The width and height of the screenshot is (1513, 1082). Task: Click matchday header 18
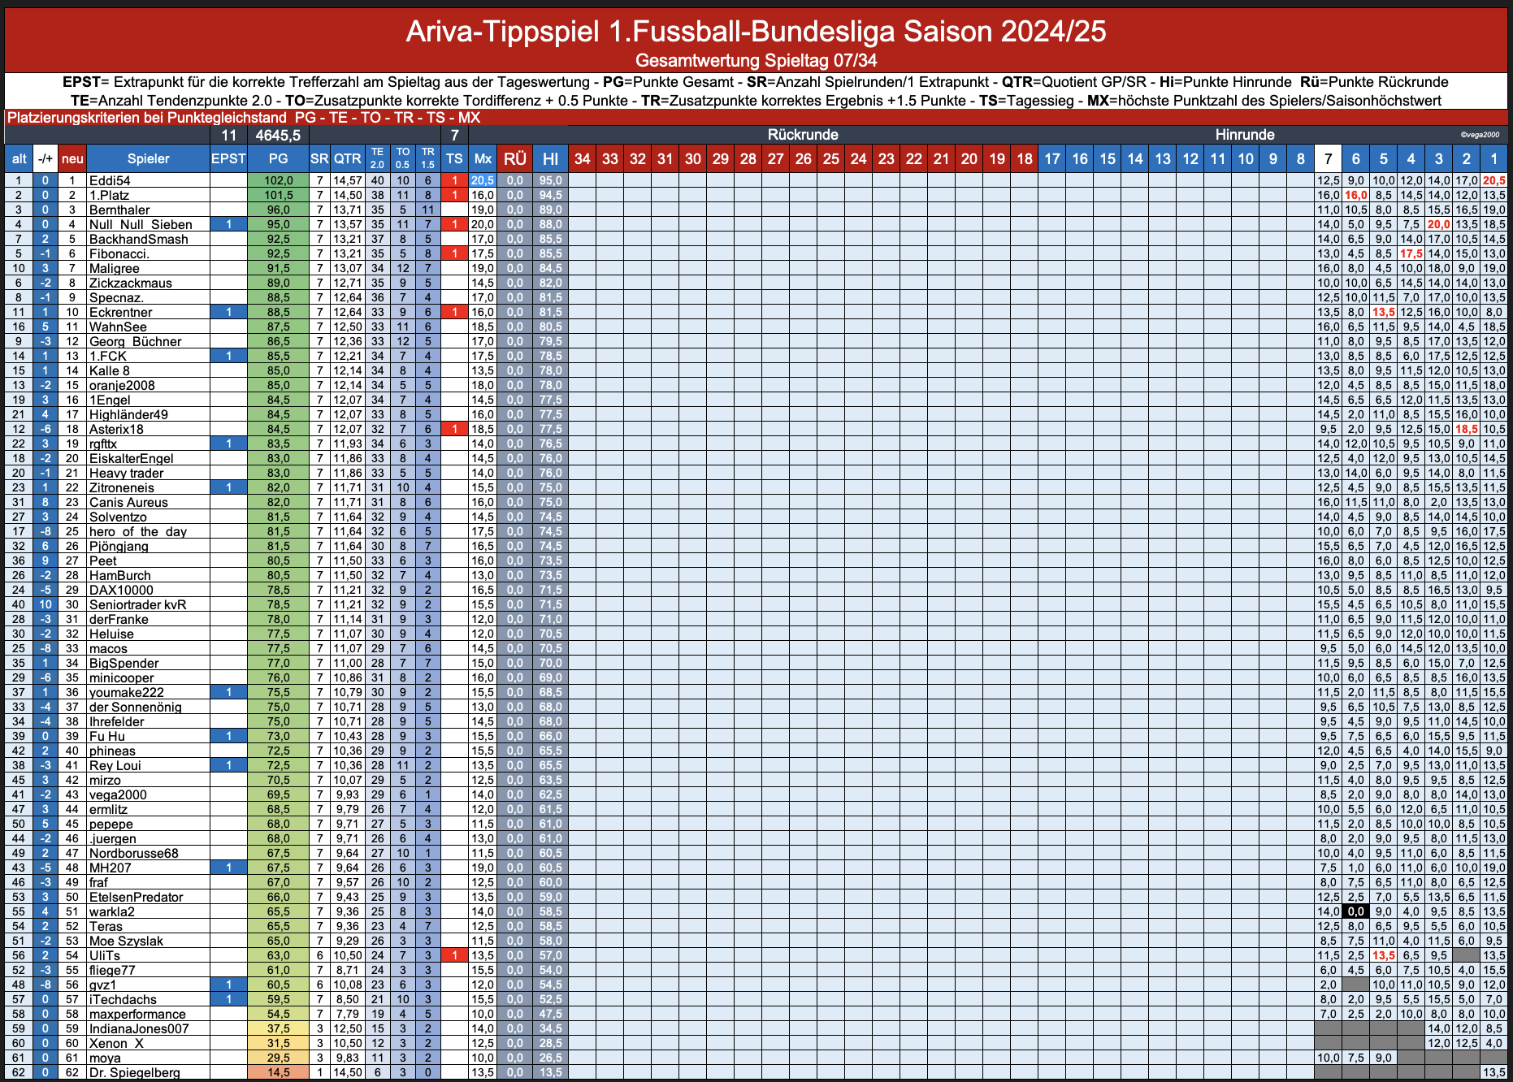(x=1025, y=158)
